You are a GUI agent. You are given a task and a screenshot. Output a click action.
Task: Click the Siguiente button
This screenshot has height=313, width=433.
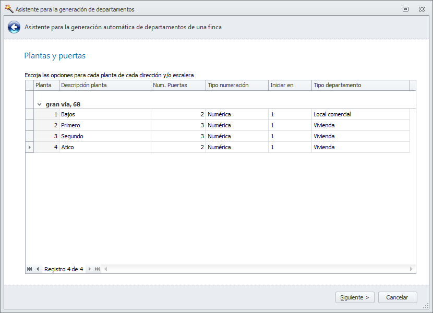[x=355, y=297]
